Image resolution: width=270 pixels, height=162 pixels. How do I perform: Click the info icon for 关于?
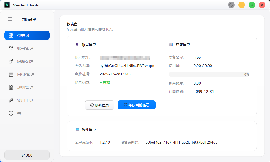[11, 113]
